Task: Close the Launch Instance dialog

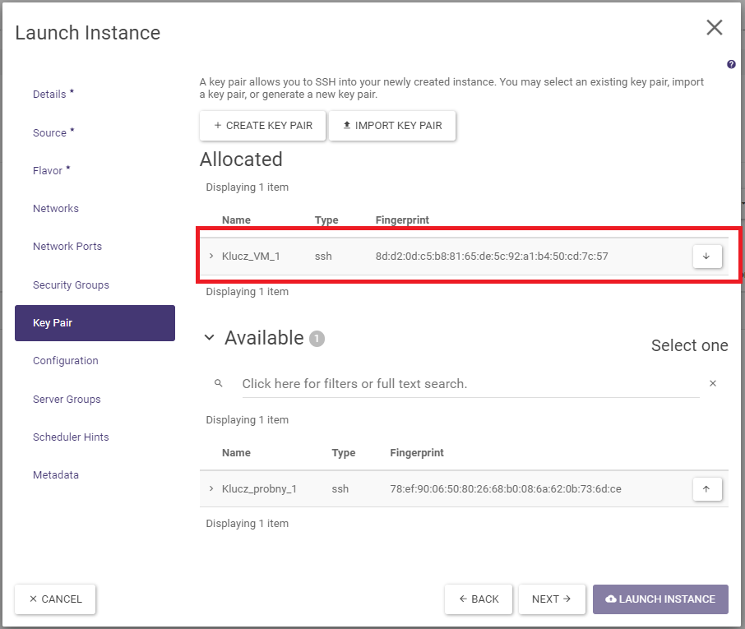Action: point(714,28)
